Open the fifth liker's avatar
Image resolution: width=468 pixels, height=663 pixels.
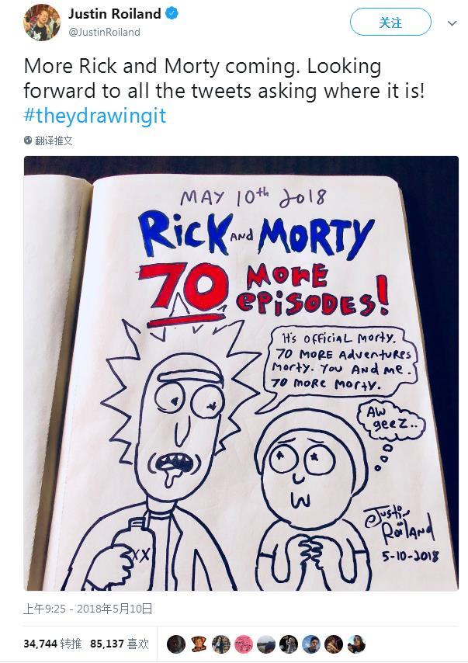(x=266, y=644)
